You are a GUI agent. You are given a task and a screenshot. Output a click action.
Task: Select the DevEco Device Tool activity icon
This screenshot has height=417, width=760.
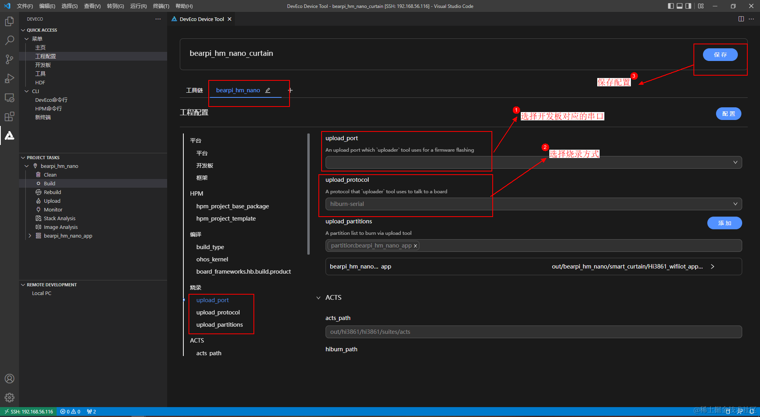point(10,135)
